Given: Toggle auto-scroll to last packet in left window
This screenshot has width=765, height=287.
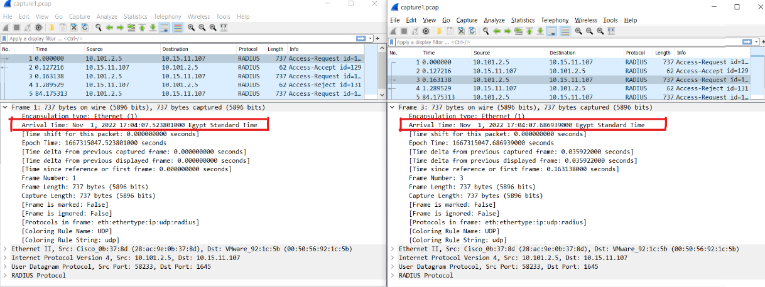Looking at the screenshot, I should 164,28.
